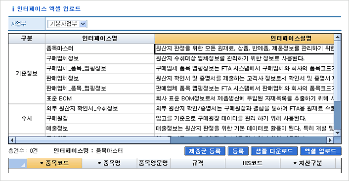
Task: Click the 총건수 : 0건 label
Action: 23,151
